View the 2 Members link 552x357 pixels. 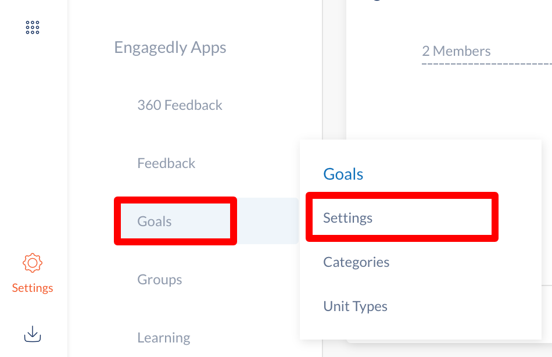point(456,51)
